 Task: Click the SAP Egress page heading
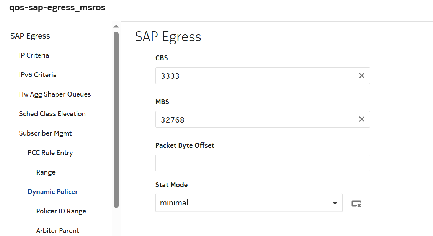click(x=168, y=37)
